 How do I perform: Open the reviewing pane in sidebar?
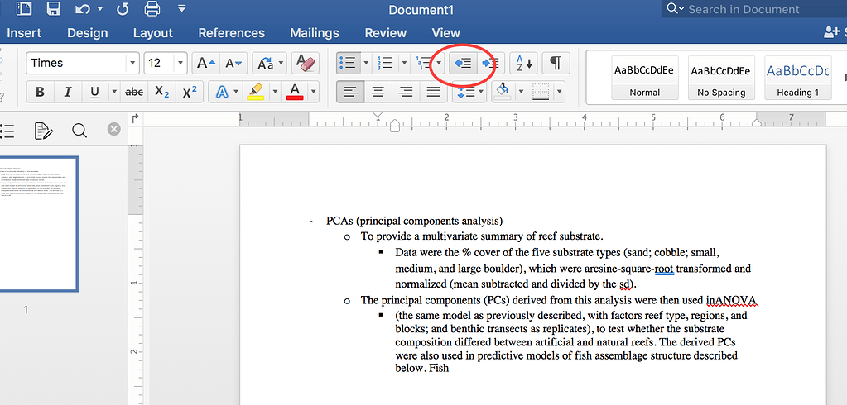[44, 130]
